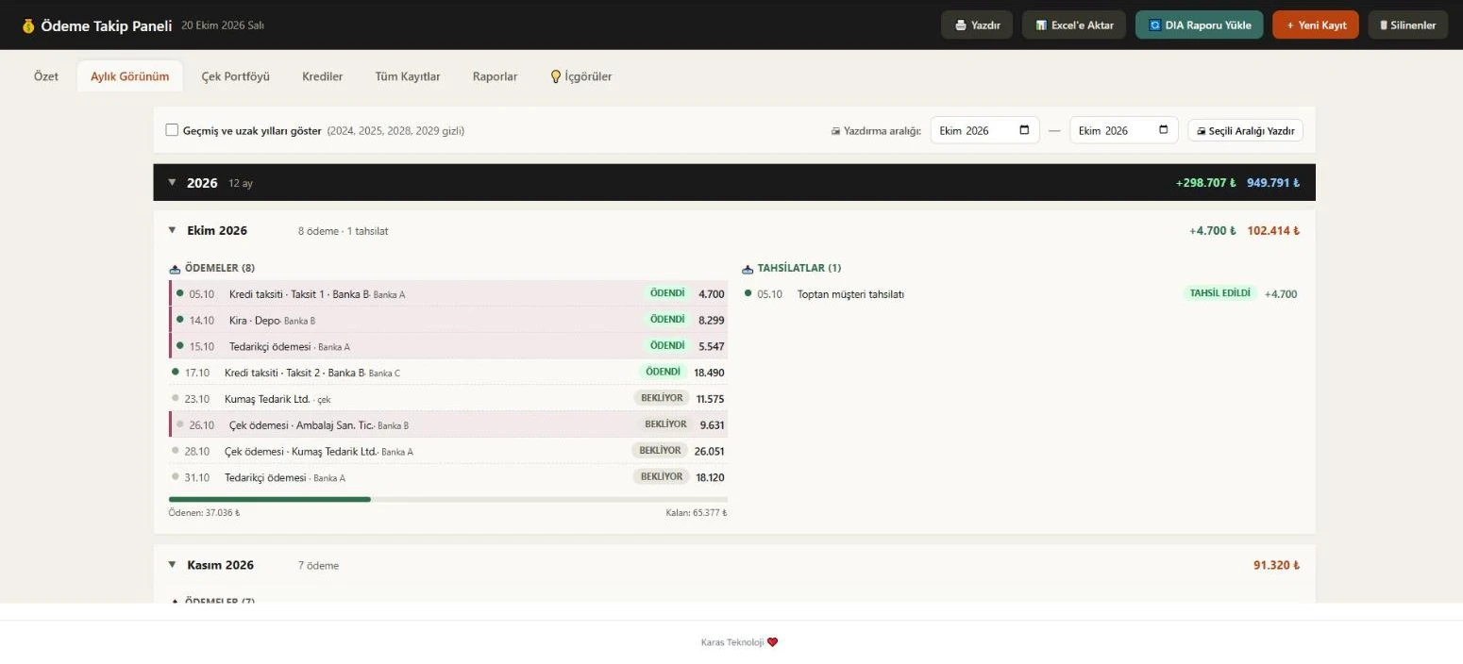Click the green dot beside Toptan müşteri tahsilatı
Screen dimensions: 1463x664
coord(748,293)
